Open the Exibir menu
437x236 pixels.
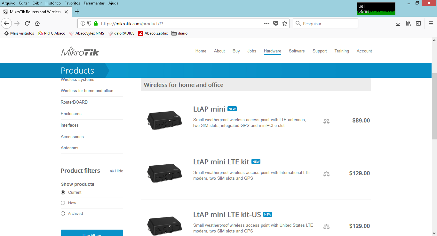pyautogui.click(x=37, y=3)
